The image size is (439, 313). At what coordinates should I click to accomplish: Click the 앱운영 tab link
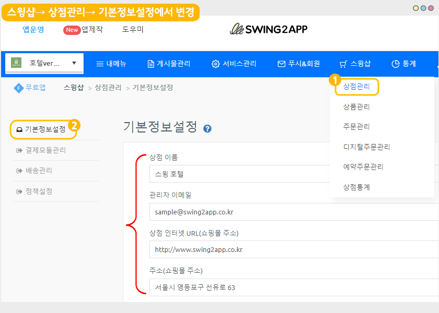click(33, 30)
